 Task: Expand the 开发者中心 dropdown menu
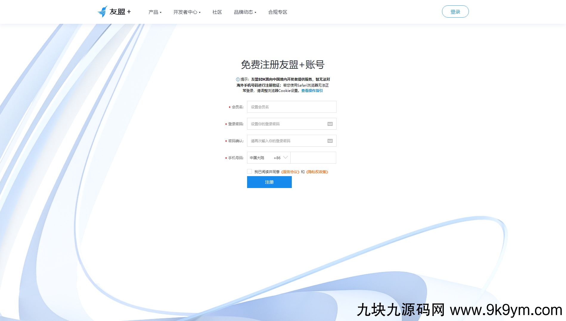[187, 12]
